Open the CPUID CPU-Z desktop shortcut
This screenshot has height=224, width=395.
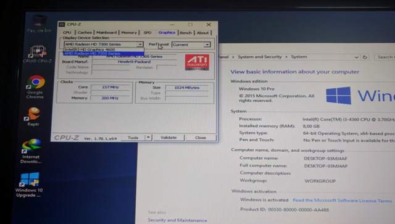37,54
